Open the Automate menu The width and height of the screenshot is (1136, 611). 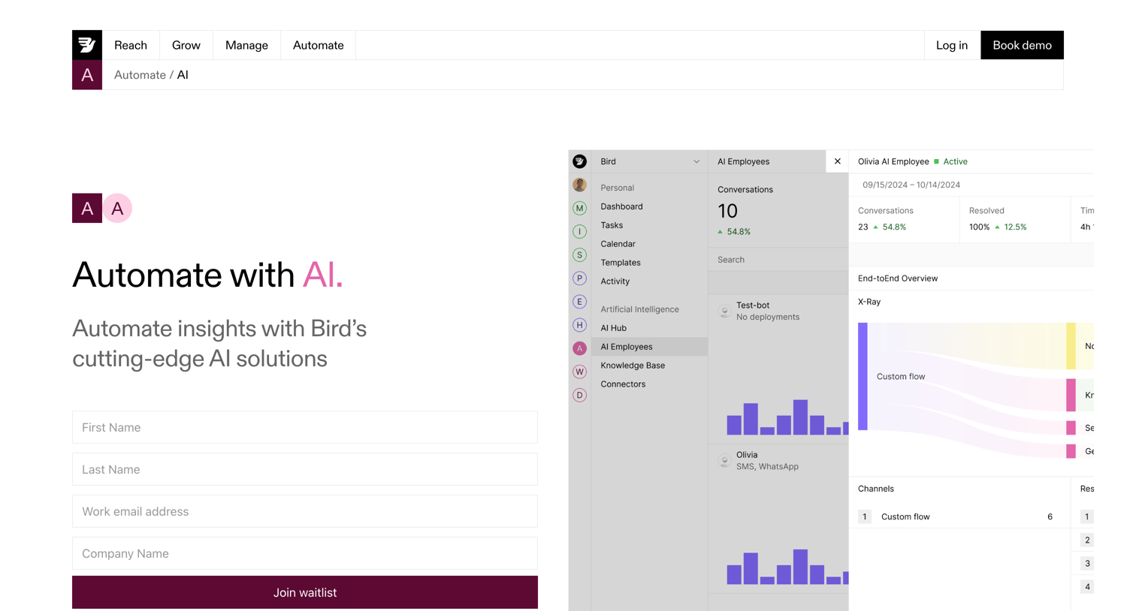click(319, 45)
